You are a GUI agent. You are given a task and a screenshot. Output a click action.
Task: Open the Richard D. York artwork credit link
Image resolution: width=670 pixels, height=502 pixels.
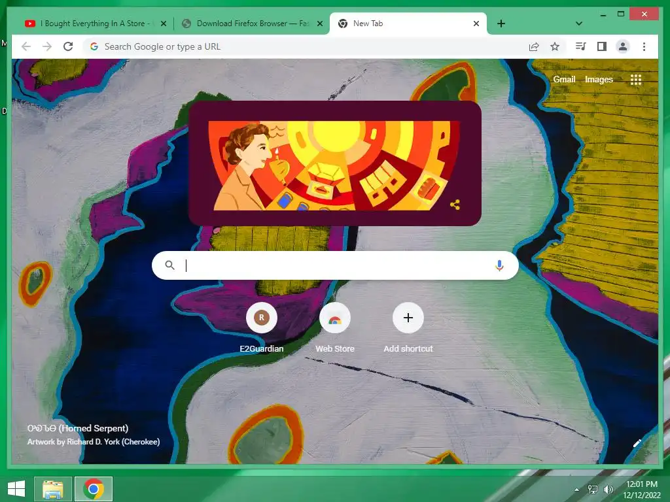coord(94,442)
